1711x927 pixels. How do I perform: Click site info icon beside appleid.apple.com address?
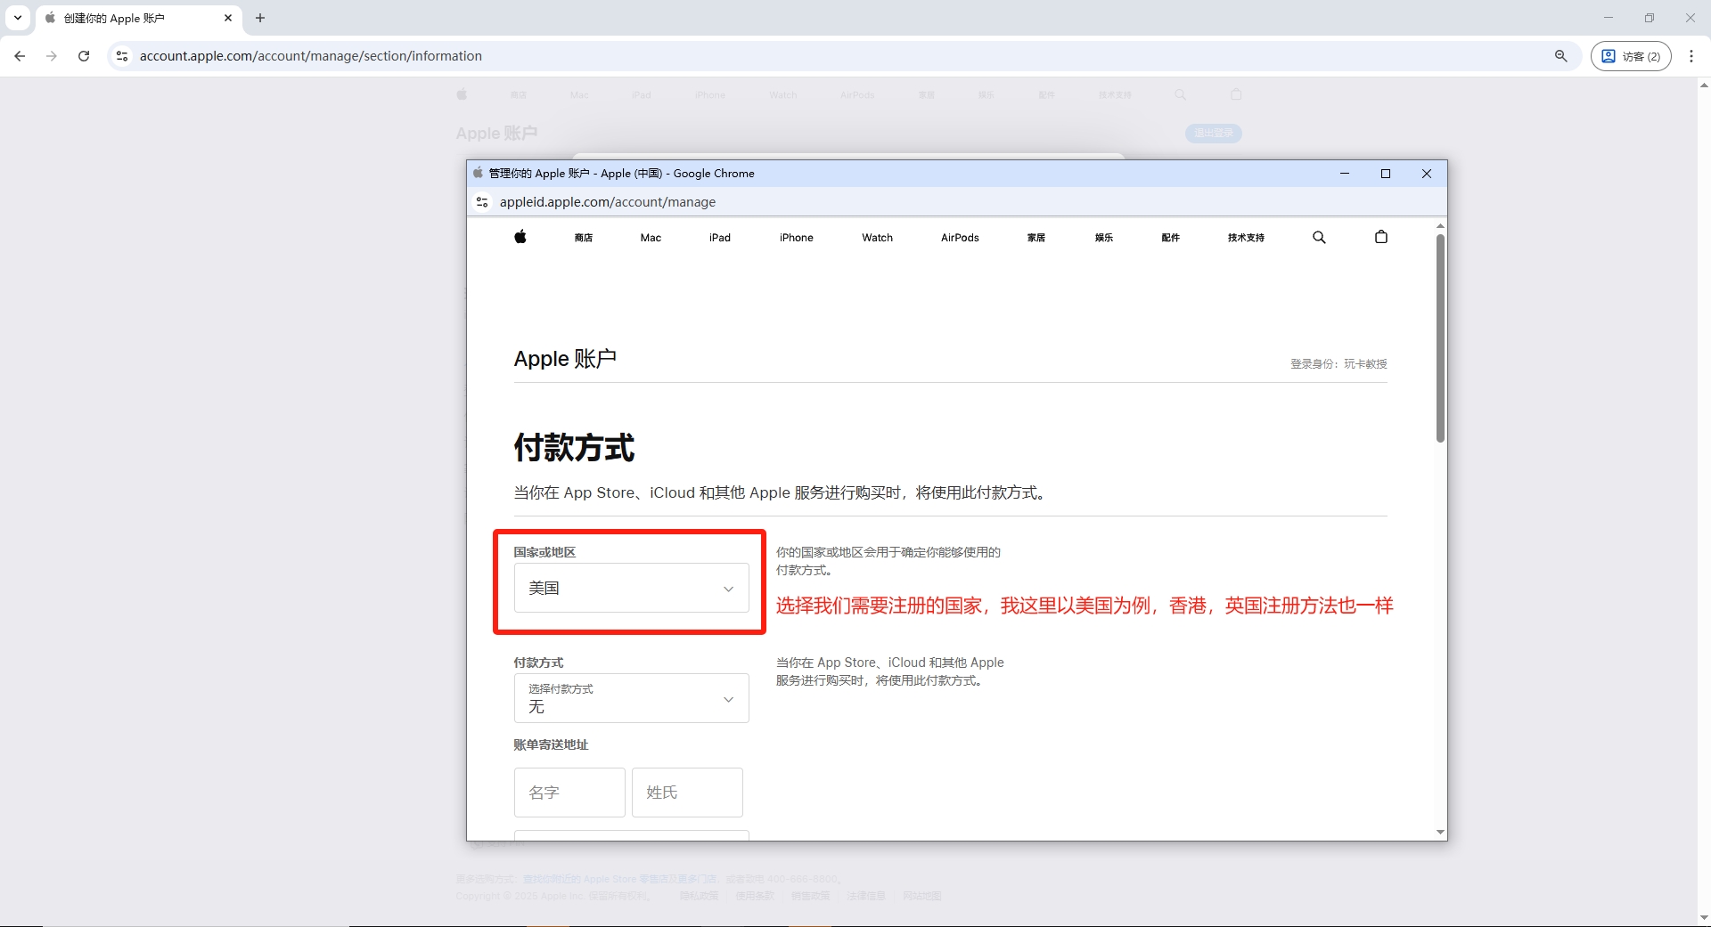pyautogui.click(x=482, y=202)
